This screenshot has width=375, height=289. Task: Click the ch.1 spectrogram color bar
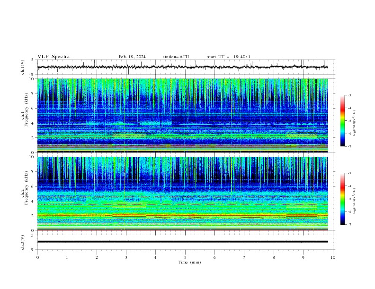pyautogui.click(x=342, y=121)
